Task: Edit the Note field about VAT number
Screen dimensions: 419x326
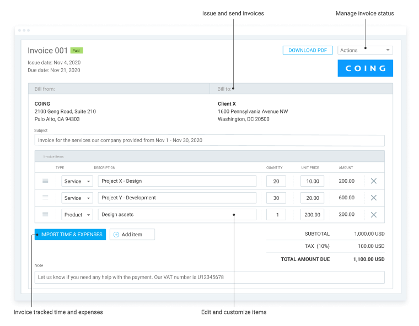Action: pyautogui.click(x=209, y=277)
